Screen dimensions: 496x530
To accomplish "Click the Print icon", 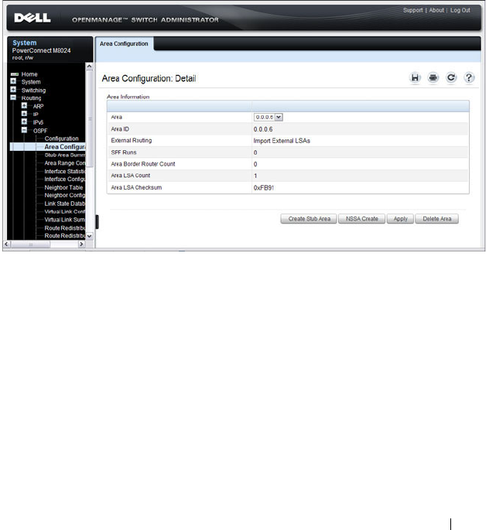I will [x=433, y=78].
